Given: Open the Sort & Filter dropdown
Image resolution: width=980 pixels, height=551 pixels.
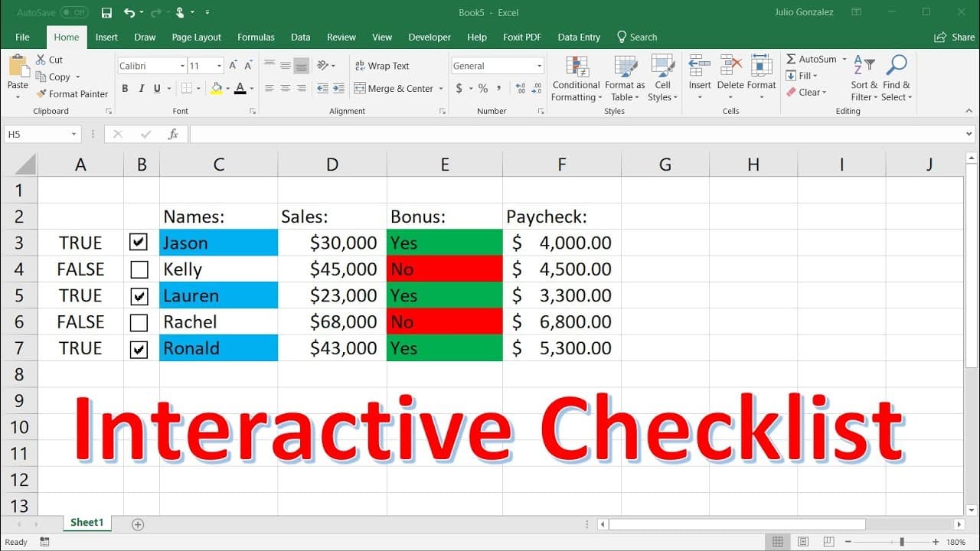Looking at the screenshot, I should pos(864,78).
